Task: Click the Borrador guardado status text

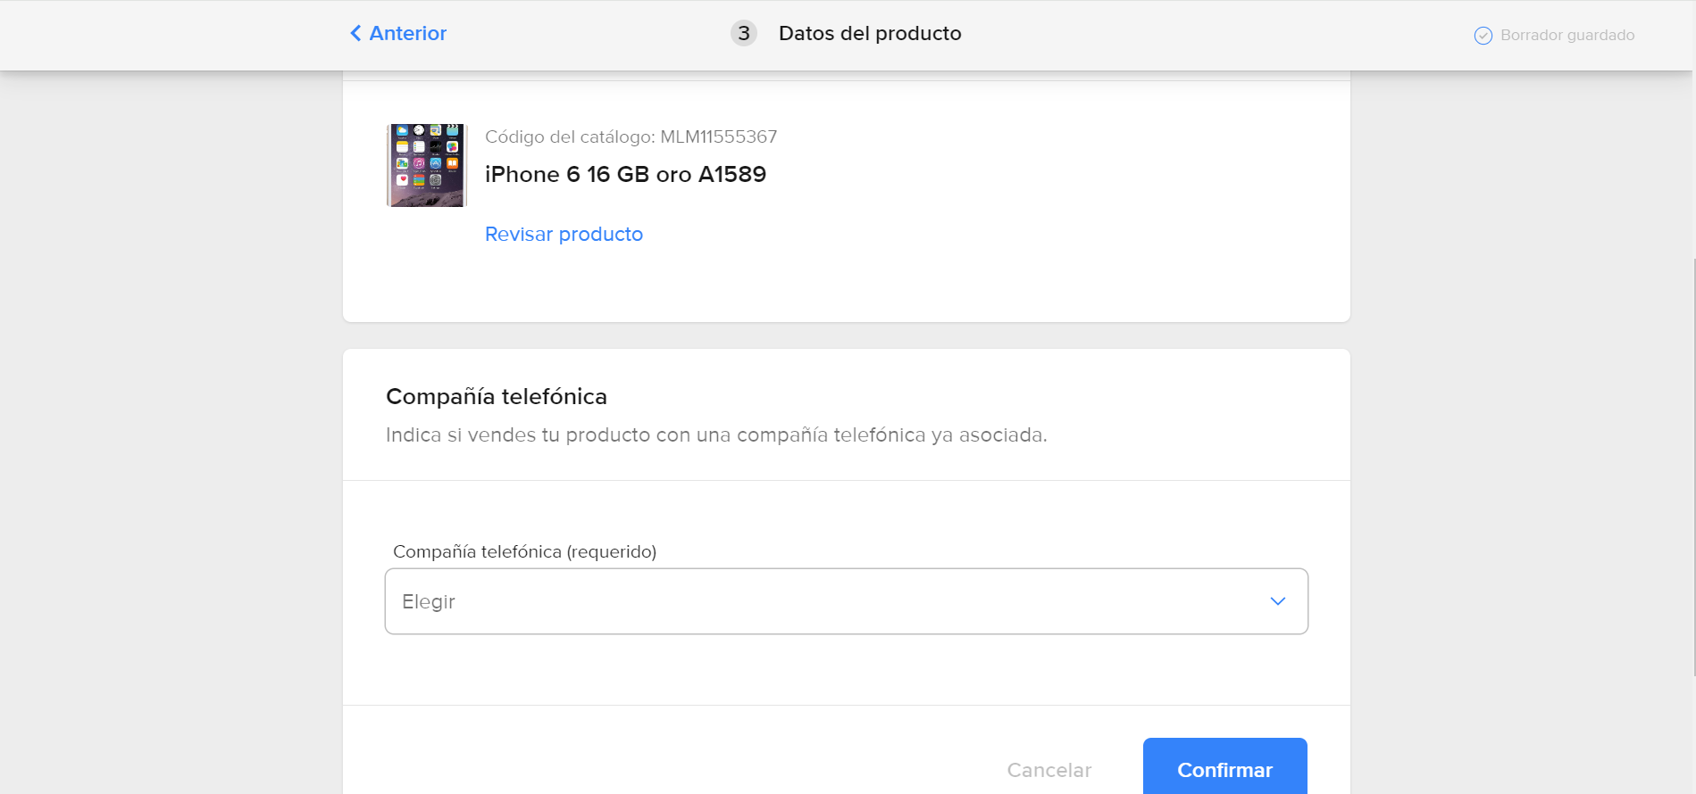Action: click(1567, 35)
